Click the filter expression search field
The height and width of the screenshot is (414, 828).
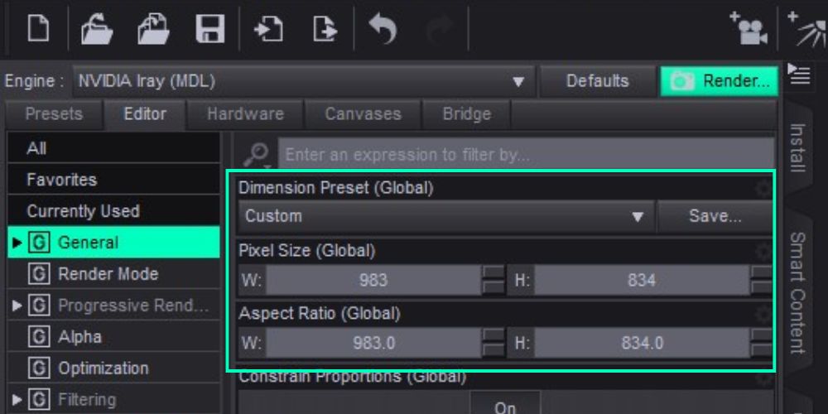pos(526,155)
